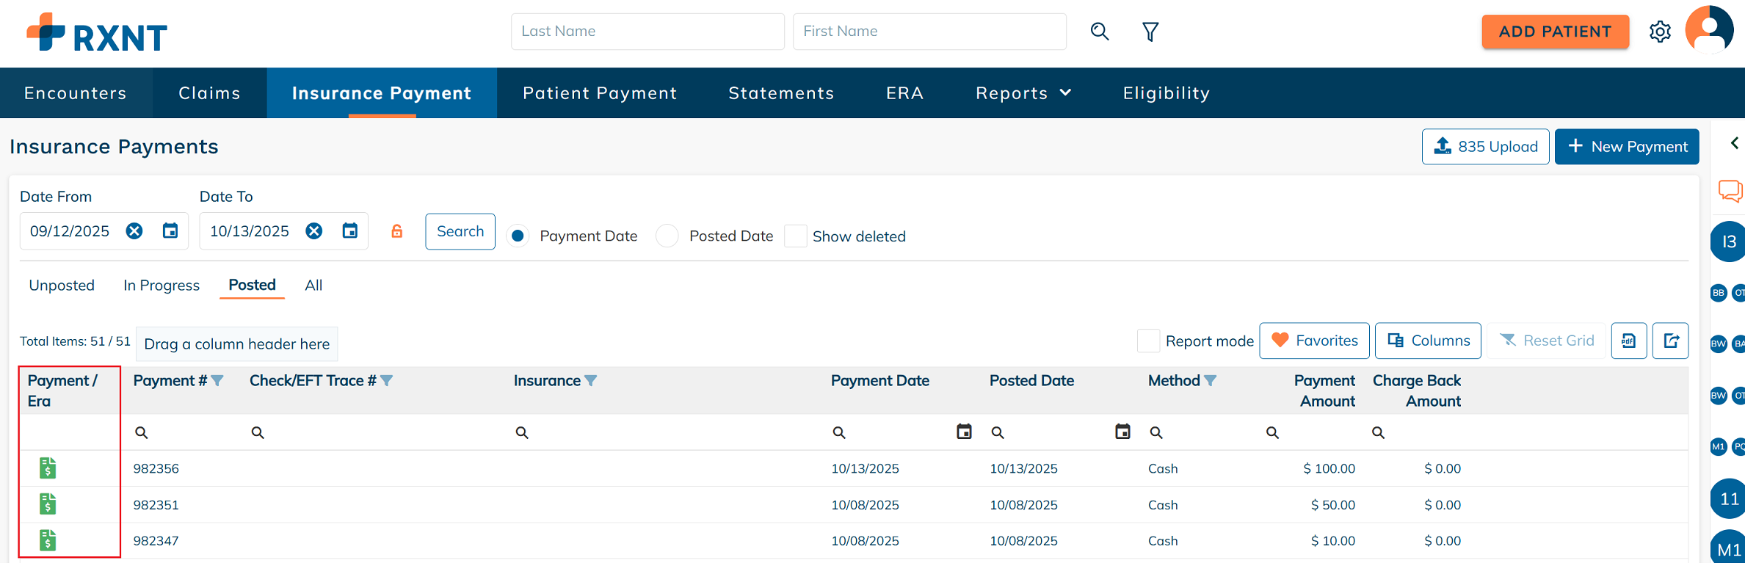Open the settings gear icon

pyautogui.click(x=1660, y=32)
